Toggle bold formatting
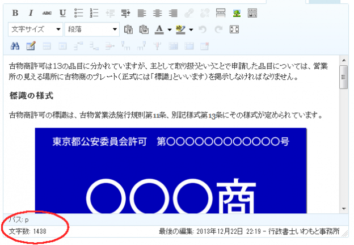The width and height of the screenshot is (354, 245). [15, 13]
